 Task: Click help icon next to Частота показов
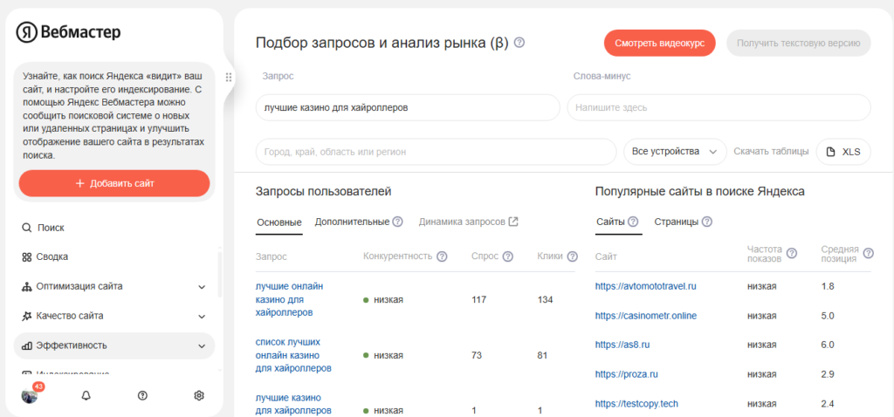792,254
